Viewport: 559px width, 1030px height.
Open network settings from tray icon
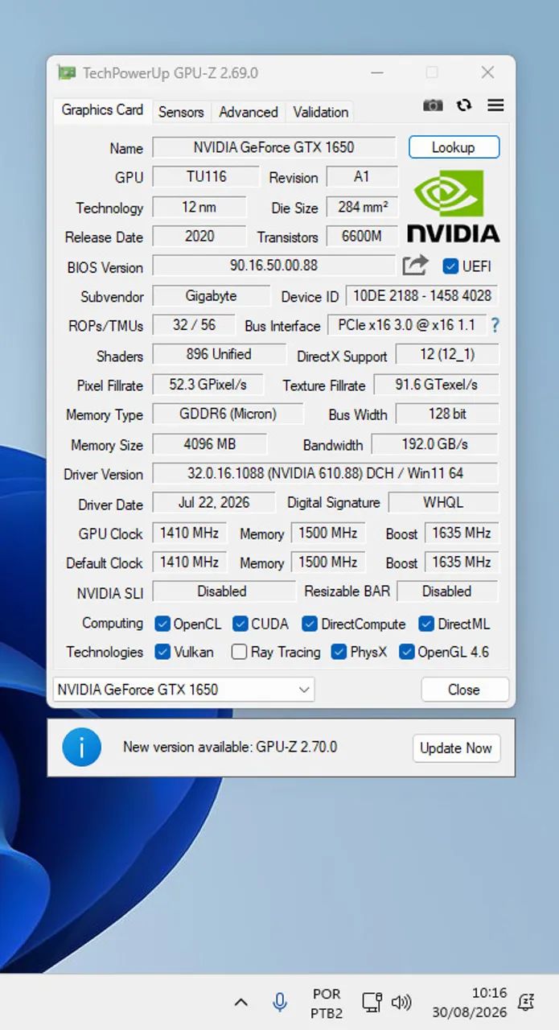pyautogui.click(x=372, y=1003)
